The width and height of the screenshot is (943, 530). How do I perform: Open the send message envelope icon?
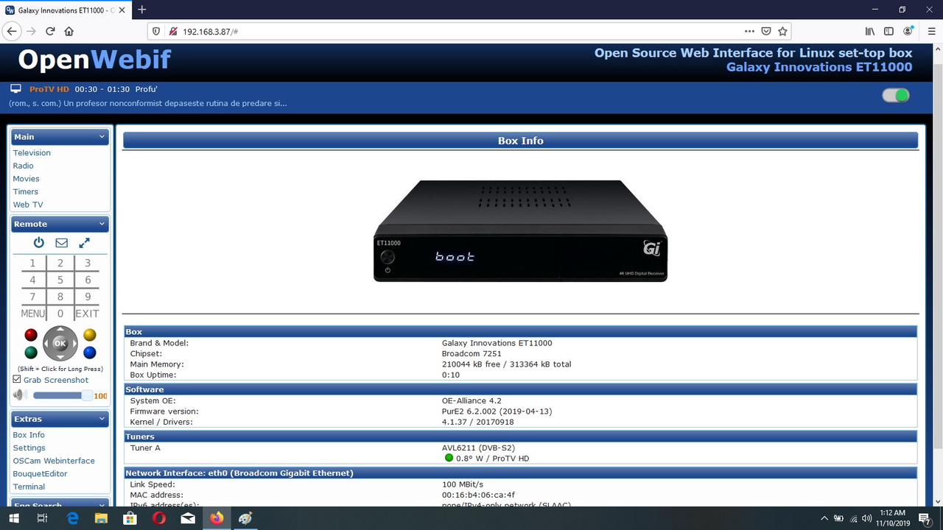click(x=62, y=243)
